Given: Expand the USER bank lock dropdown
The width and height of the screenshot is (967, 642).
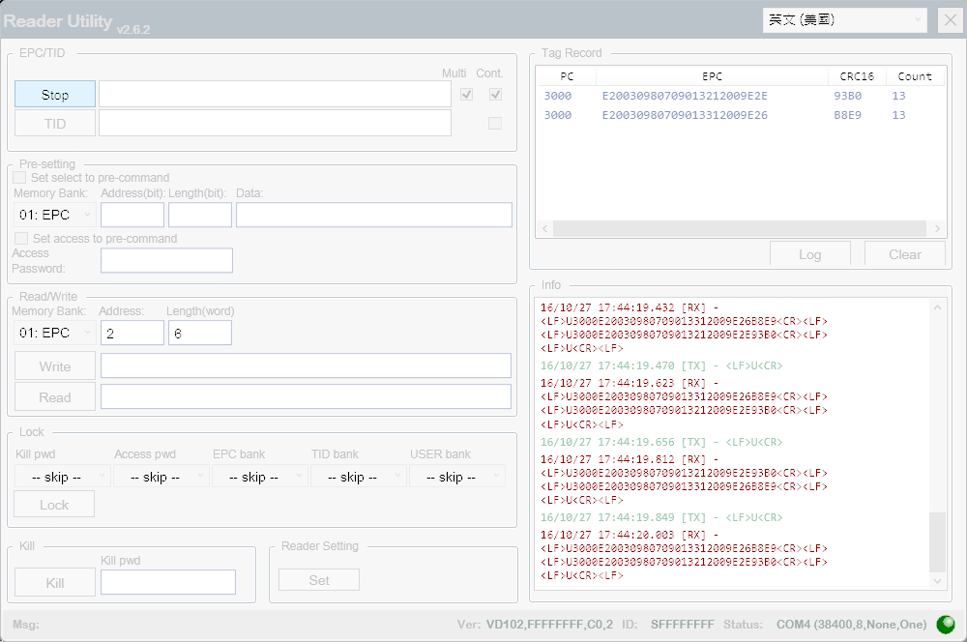Looking at the screenshot, I should (x=457, y=477).
